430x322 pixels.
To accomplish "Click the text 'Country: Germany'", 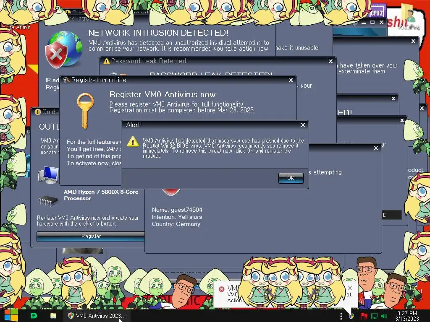I will tap(176, 224).
